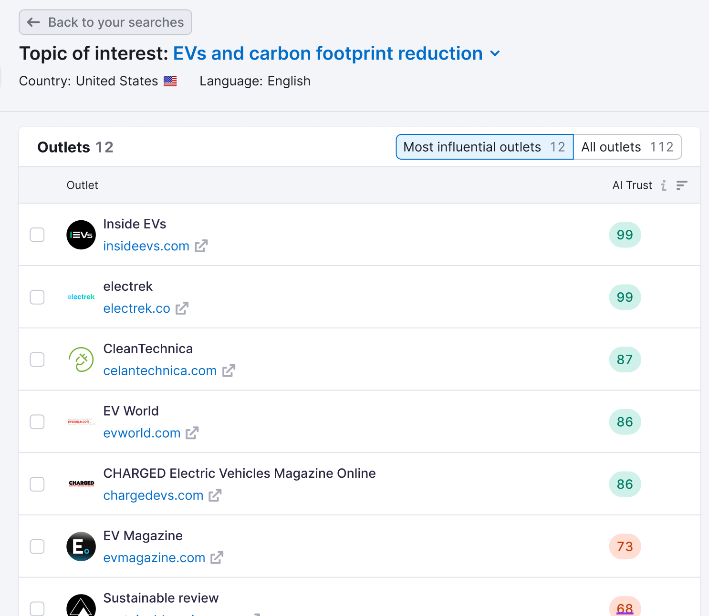This screenshot has width=709, height=616.
Task: Click the 73 AI Trust score badge
Action: (x=625, y=546)
